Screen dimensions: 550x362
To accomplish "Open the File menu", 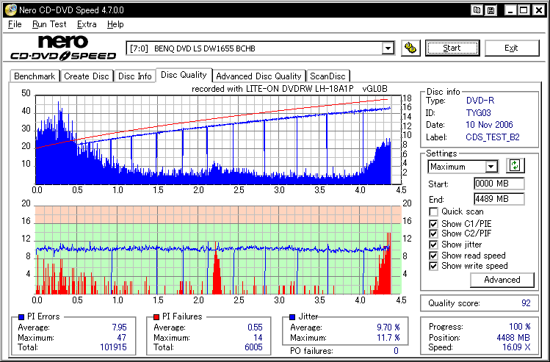I will pos(15,24).
